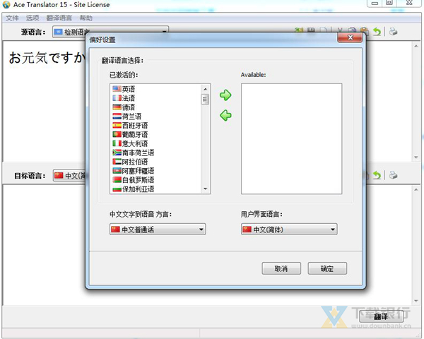The image size is (424, 339).
Task: Open the 用户界面语言 中文(简体) dropdown
Action: click(x=289, y=230)
